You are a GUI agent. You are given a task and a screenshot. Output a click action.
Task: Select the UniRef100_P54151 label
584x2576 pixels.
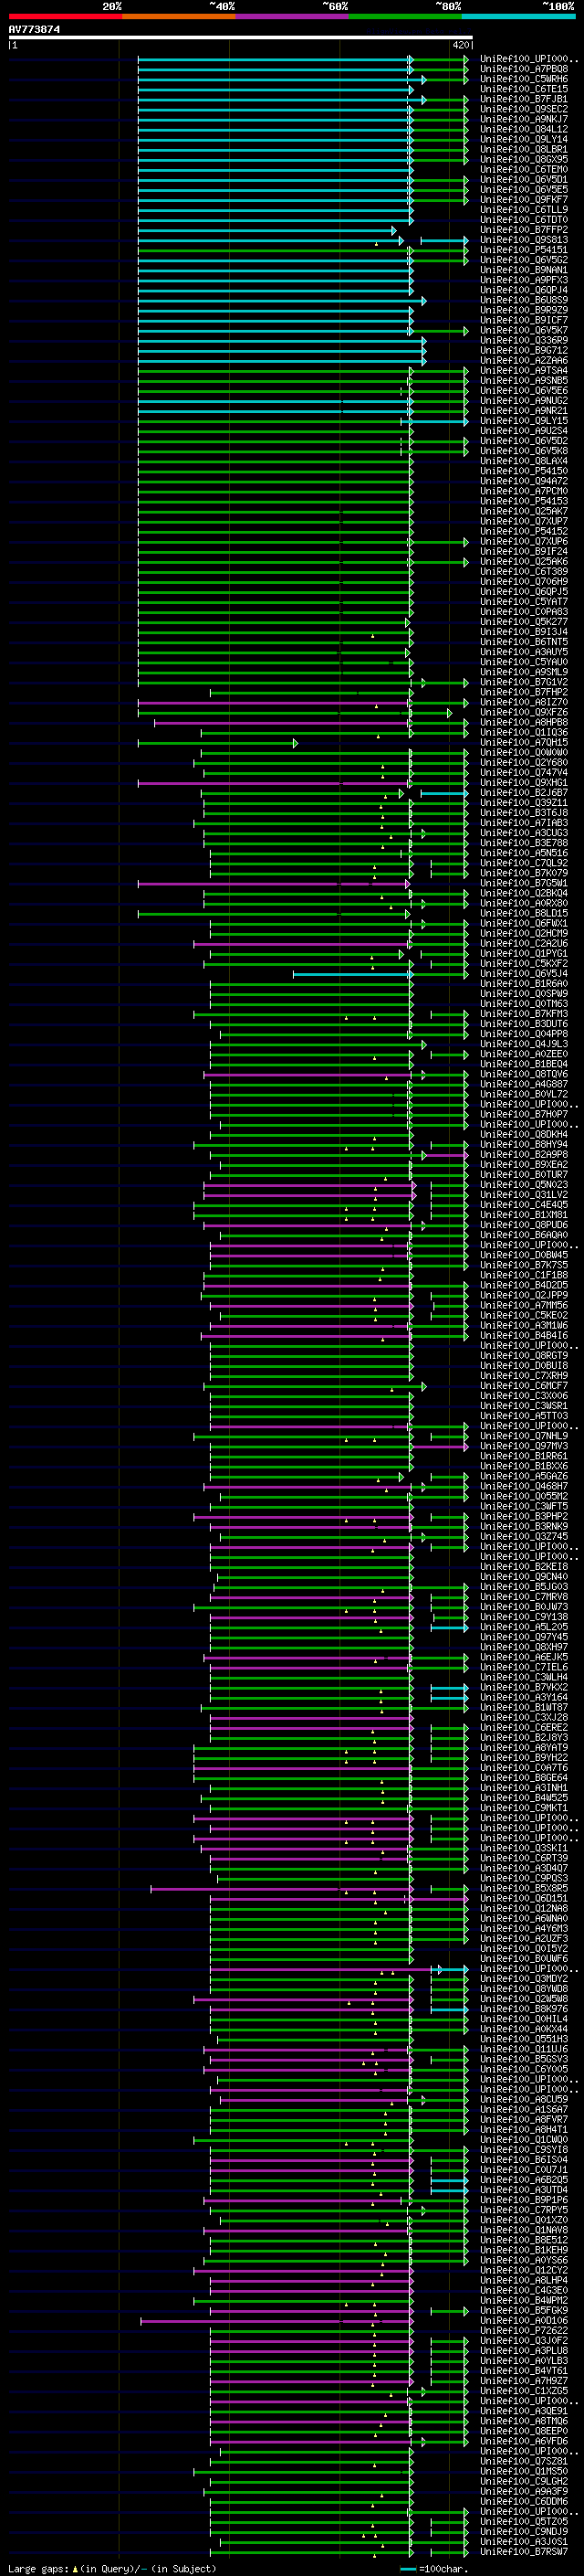[524, 250]
